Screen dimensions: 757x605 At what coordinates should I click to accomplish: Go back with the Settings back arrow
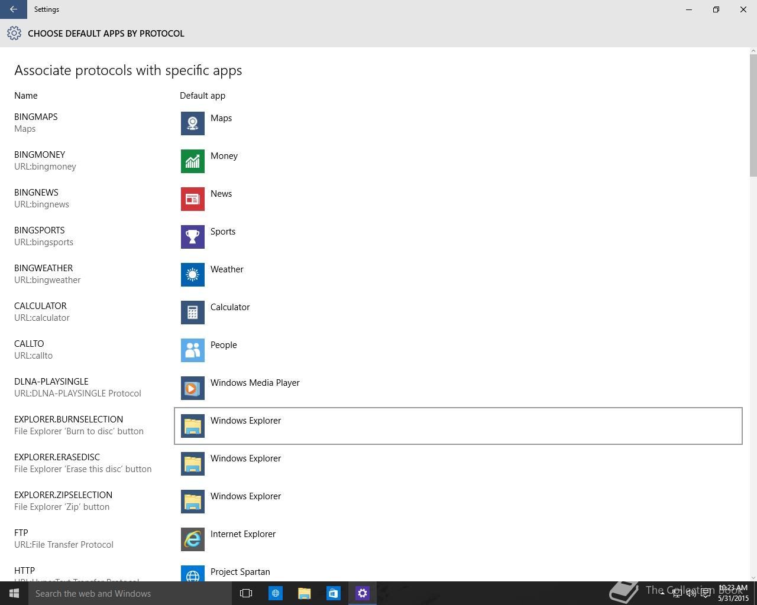13,9
